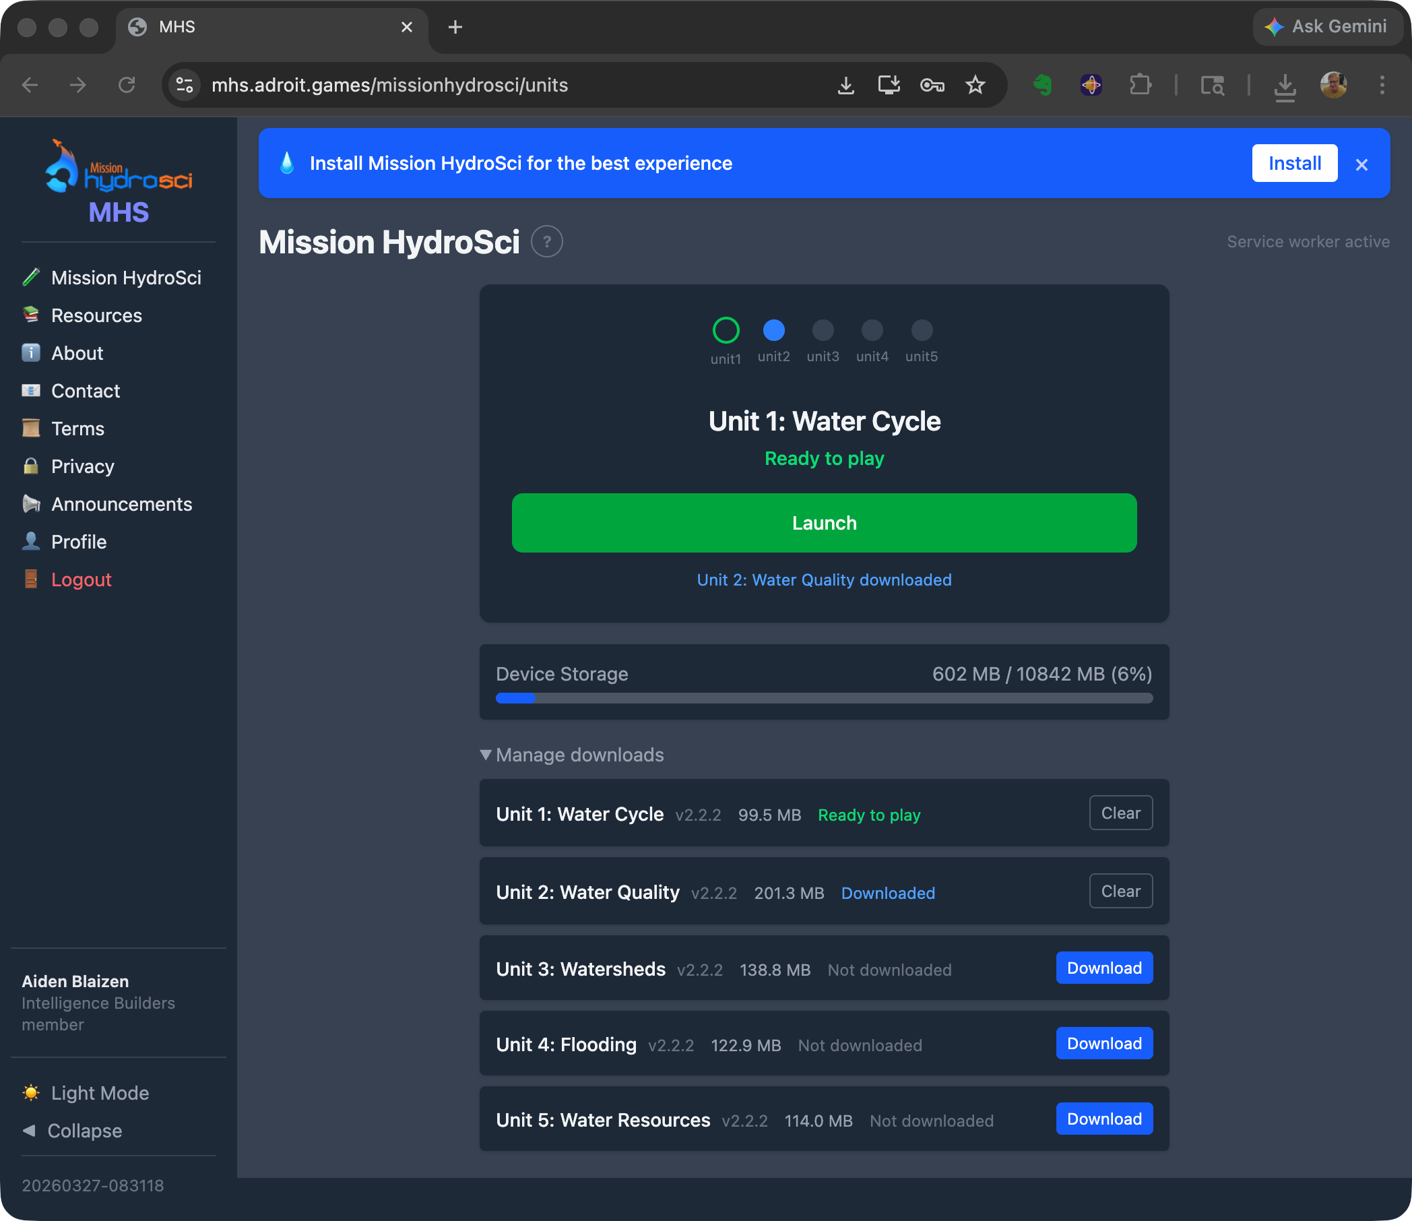Open Chrome three-dot menu
This screenshot has width=1412, height=1221.
click(x=1381, y=85)
